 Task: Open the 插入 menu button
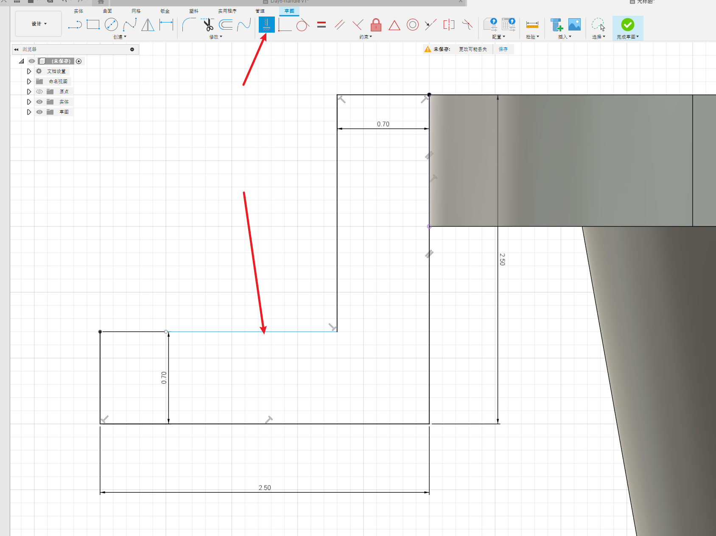coord(565,37)
